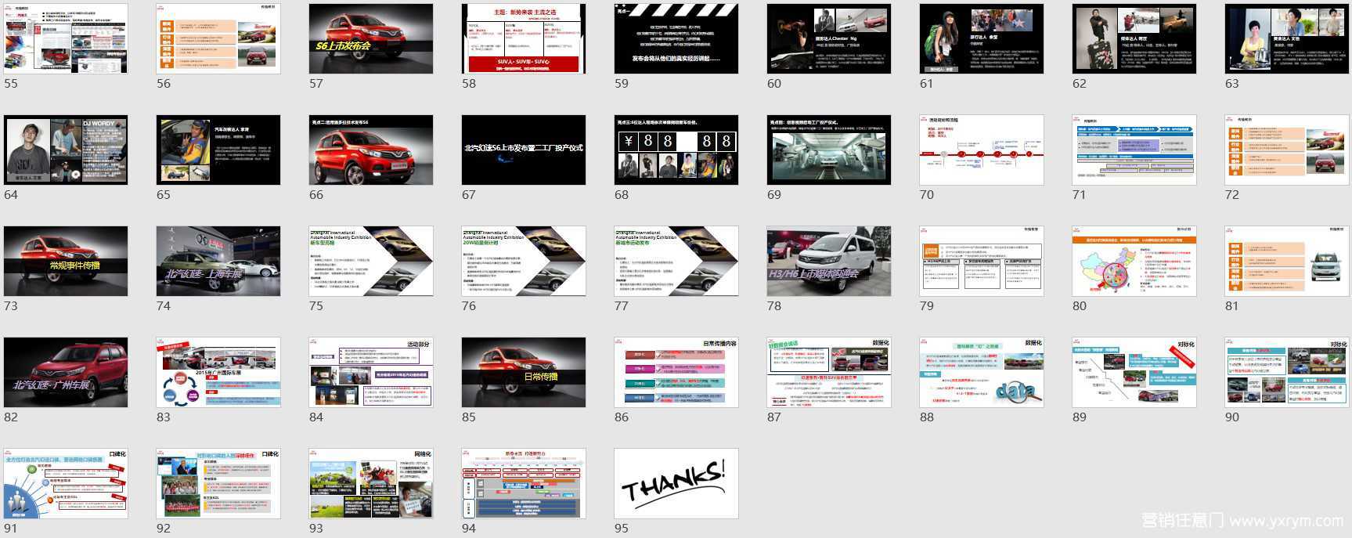Select slide 76 thumbnail

click(x=524, y=261)
